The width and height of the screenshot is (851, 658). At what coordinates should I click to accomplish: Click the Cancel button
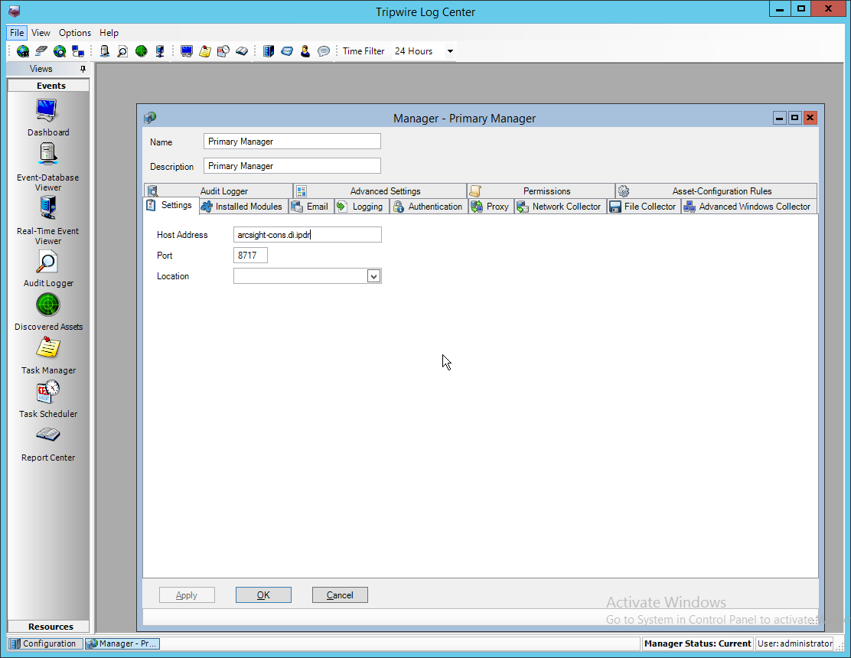(x=340, y=595)
